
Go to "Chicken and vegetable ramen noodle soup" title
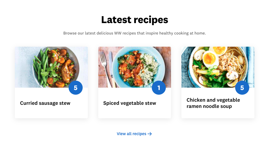213,103
